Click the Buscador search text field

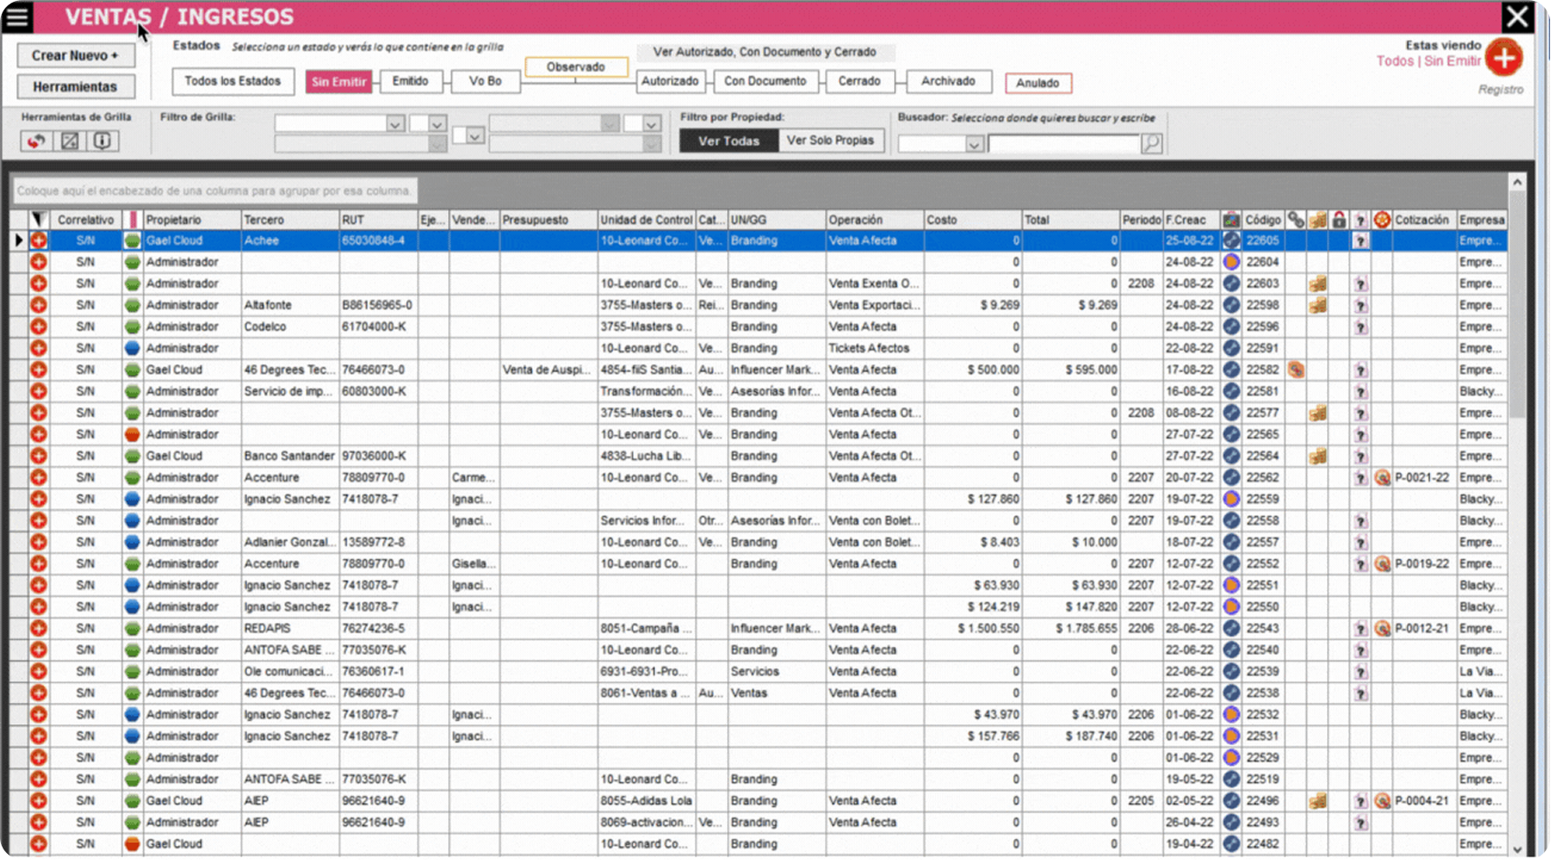(x=1064, y=144)
